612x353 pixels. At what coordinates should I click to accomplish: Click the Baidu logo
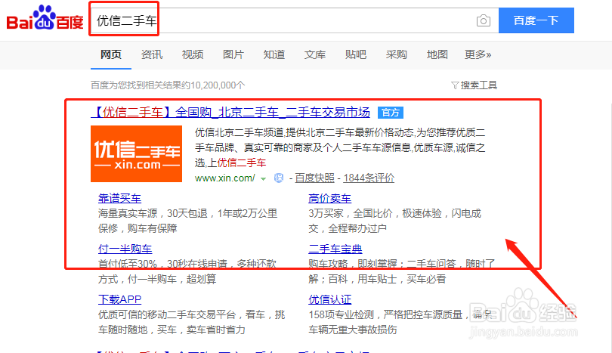click(x=45, y=18)
